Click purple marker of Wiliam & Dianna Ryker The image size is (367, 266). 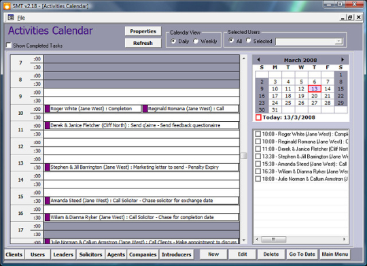(48, 217)
